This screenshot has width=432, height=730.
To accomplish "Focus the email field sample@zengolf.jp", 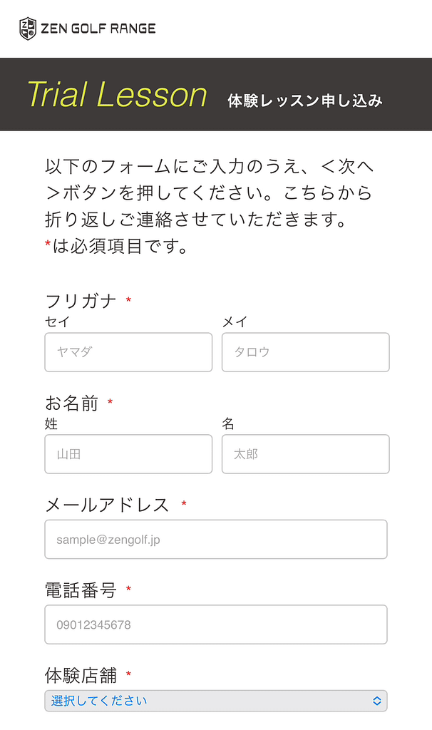I will tap(215, 540).
